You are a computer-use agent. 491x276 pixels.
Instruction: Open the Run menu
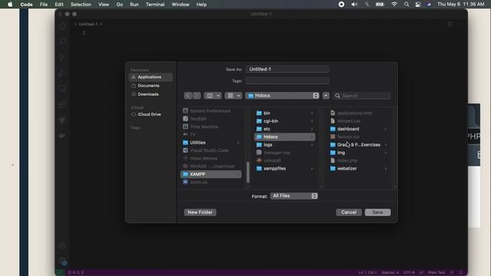(x=134, y=5)
